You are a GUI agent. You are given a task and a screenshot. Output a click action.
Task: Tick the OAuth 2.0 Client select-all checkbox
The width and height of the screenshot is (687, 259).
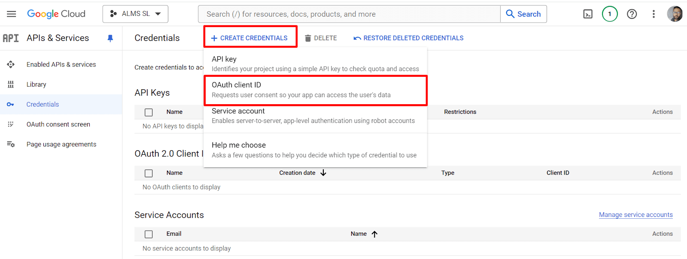coord(149,173)
